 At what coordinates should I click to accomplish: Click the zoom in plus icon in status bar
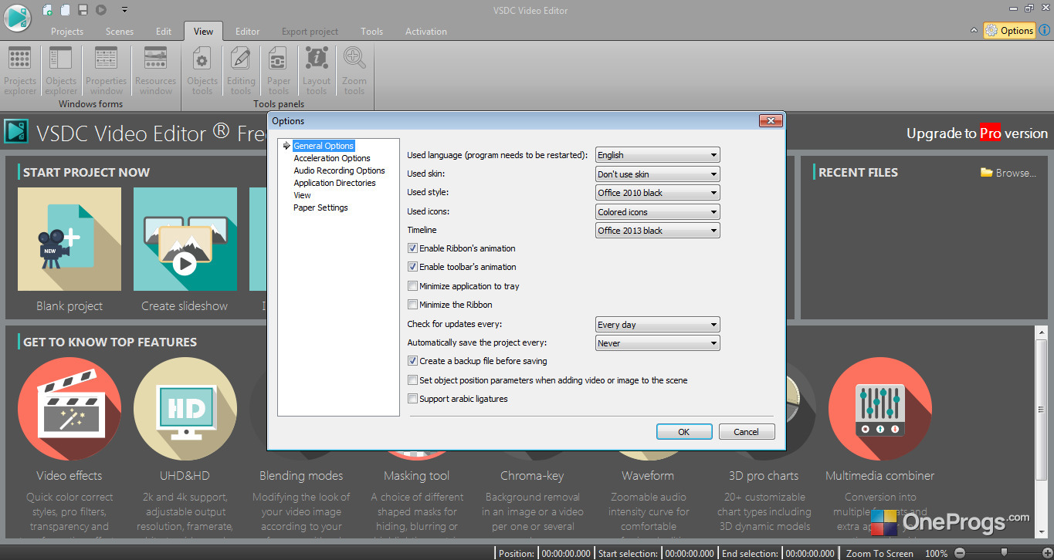coord(1047,553)
